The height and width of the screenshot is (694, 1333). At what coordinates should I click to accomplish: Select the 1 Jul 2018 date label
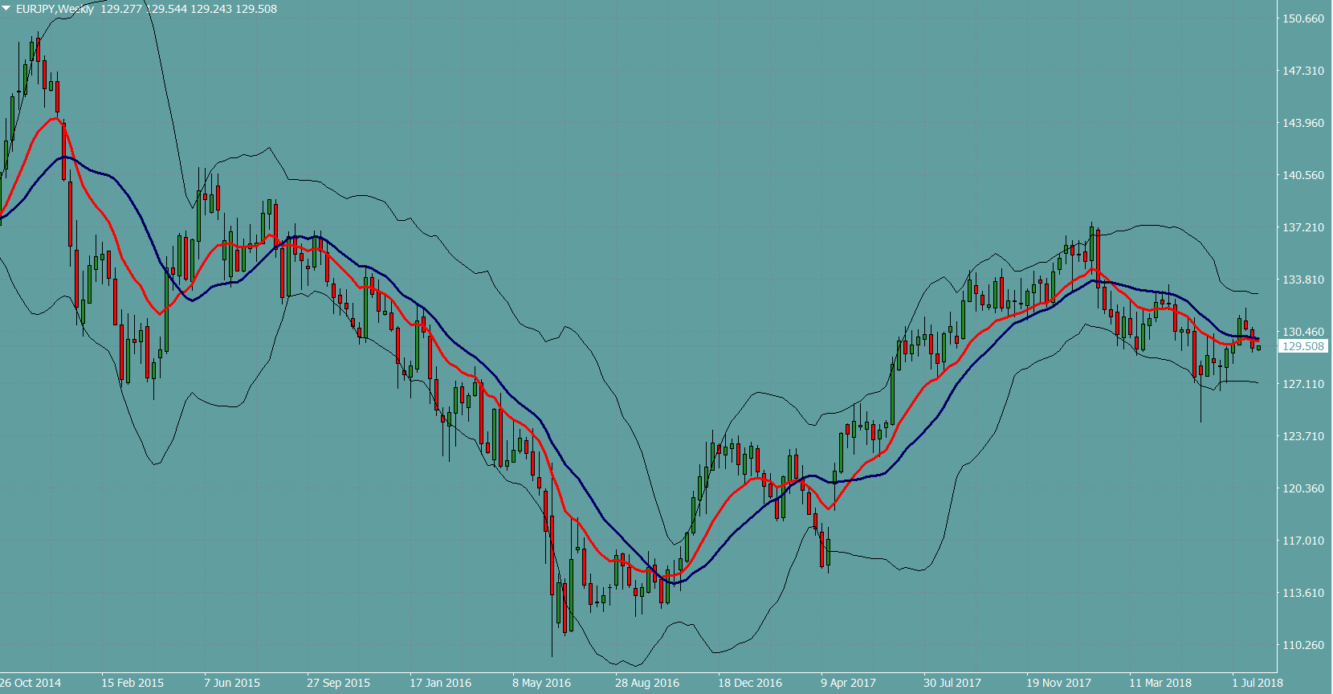pyautogui.click(x=1258, y=683)
